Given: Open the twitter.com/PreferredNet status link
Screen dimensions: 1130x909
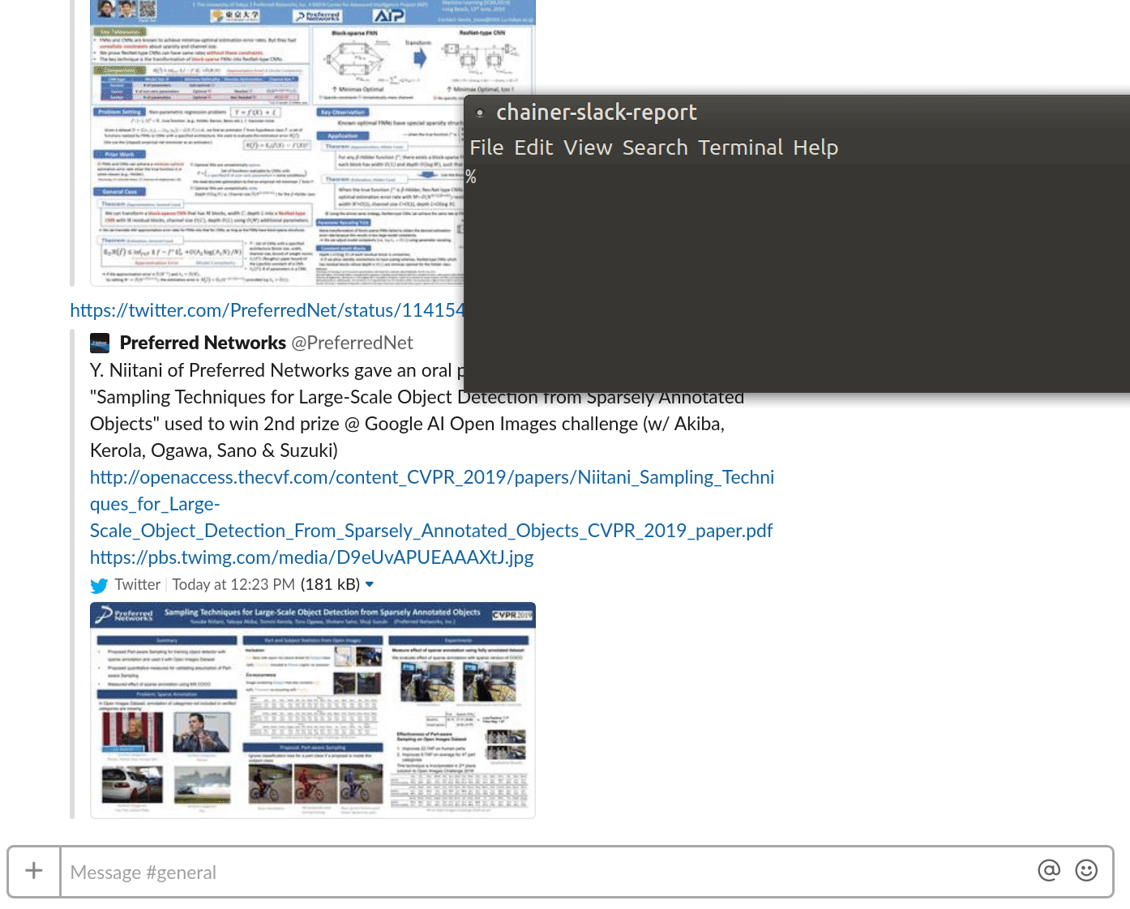Looking at the screenshot, I should point(267,310).
